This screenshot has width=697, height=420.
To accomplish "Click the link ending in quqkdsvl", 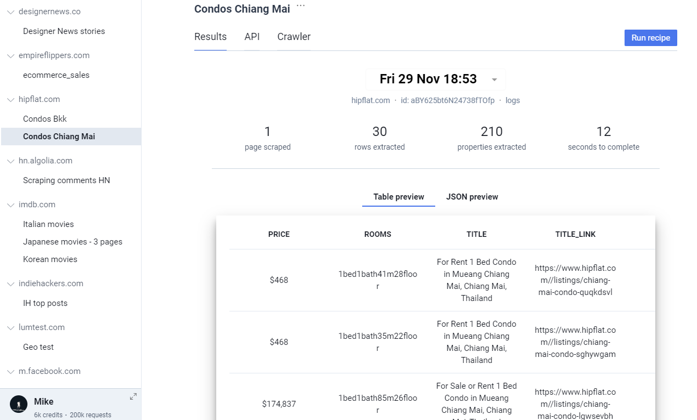I will click(575, 280).
